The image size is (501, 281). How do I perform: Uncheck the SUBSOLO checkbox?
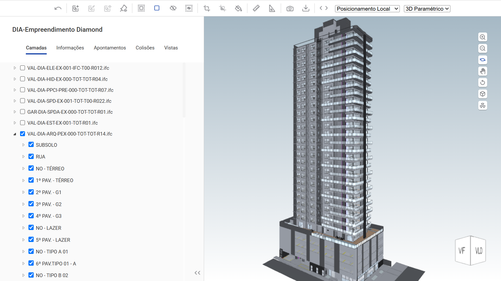tap(31, 144)
